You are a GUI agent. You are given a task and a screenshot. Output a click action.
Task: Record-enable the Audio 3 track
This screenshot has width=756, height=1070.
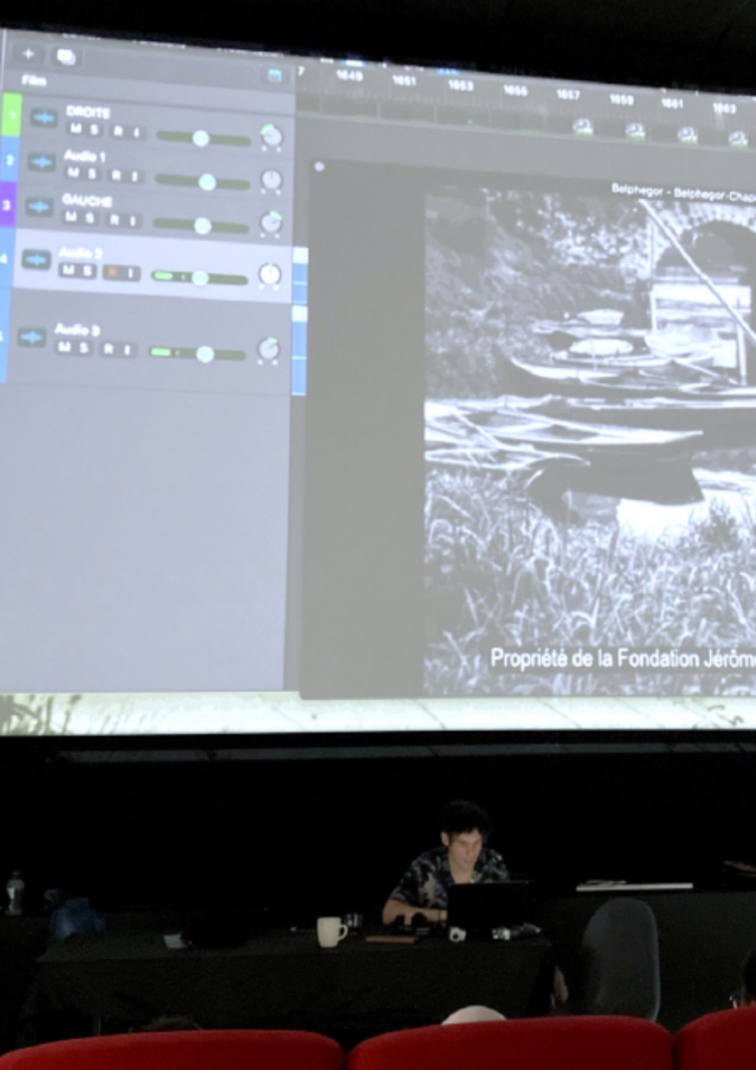[x=108, y=348]
